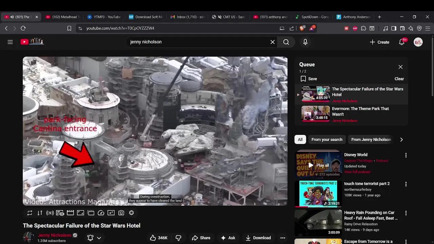The height and width of the screenshot is (244, 434).
Task: Click the eye card icon below video
Action: point(60,213)
